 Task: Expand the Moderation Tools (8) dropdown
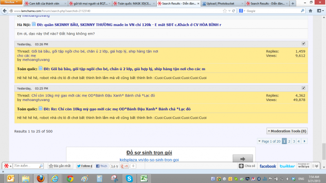click(287, 131)
